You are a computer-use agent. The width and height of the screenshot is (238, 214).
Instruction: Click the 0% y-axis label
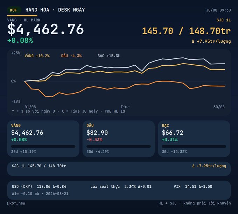click(x=13, y=81)
